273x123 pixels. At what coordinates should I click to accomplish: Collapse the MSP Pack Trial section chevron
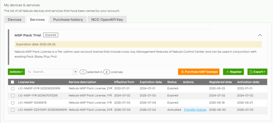[260, 35]
